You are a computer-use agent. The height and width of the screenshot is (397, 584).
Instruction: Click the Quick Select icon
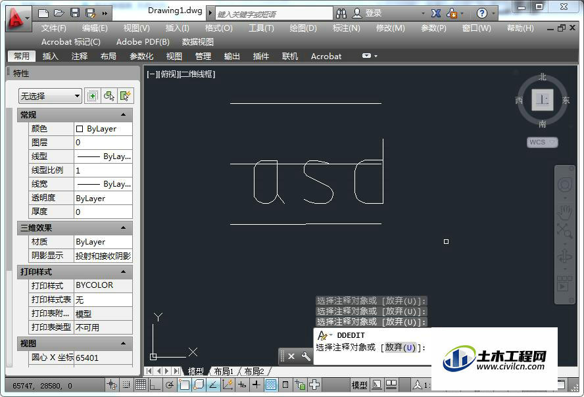(126, 96)
